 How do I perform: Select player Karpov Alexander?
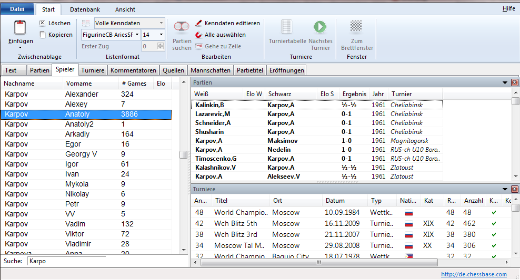coord(86,95)
